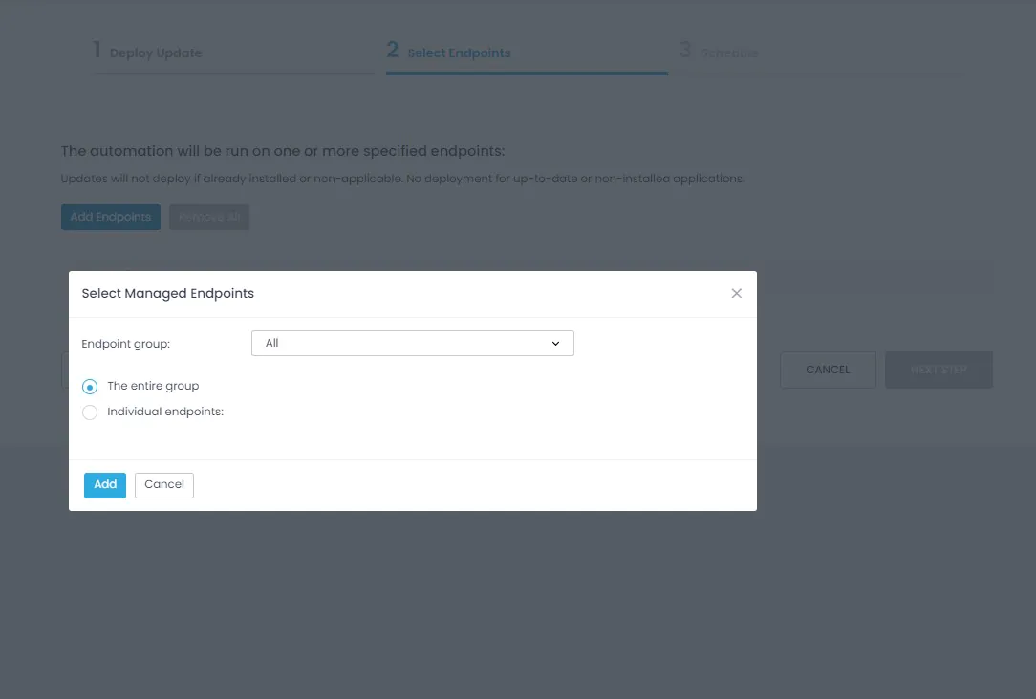Viewport: 1036px width, 699px height.
Task: Select 'Individual endpoints' option
Action: 90,413
